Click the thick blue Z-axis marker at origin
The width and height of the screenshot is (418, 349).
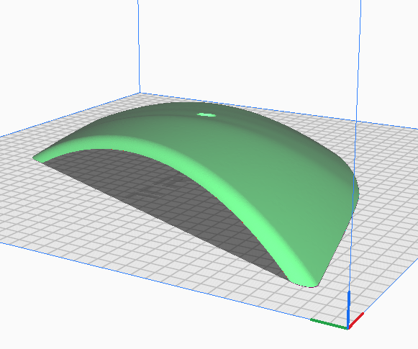coord(348,310)
